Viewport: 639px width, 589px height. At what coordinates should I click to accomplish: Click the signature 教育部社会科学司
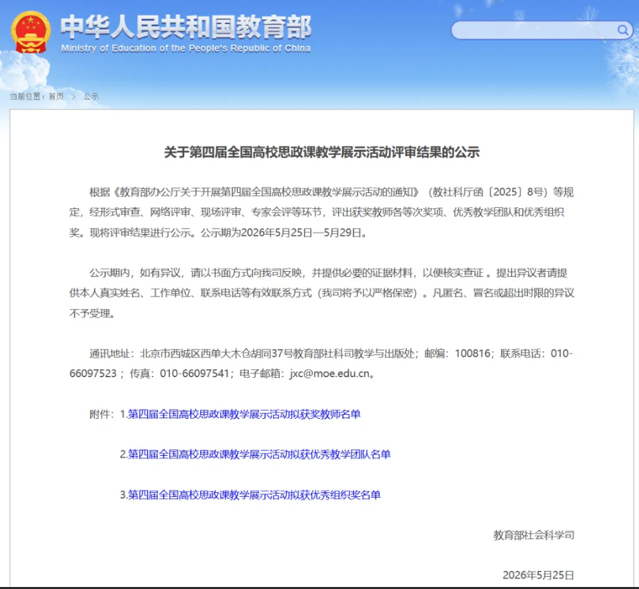click(534, 535)
